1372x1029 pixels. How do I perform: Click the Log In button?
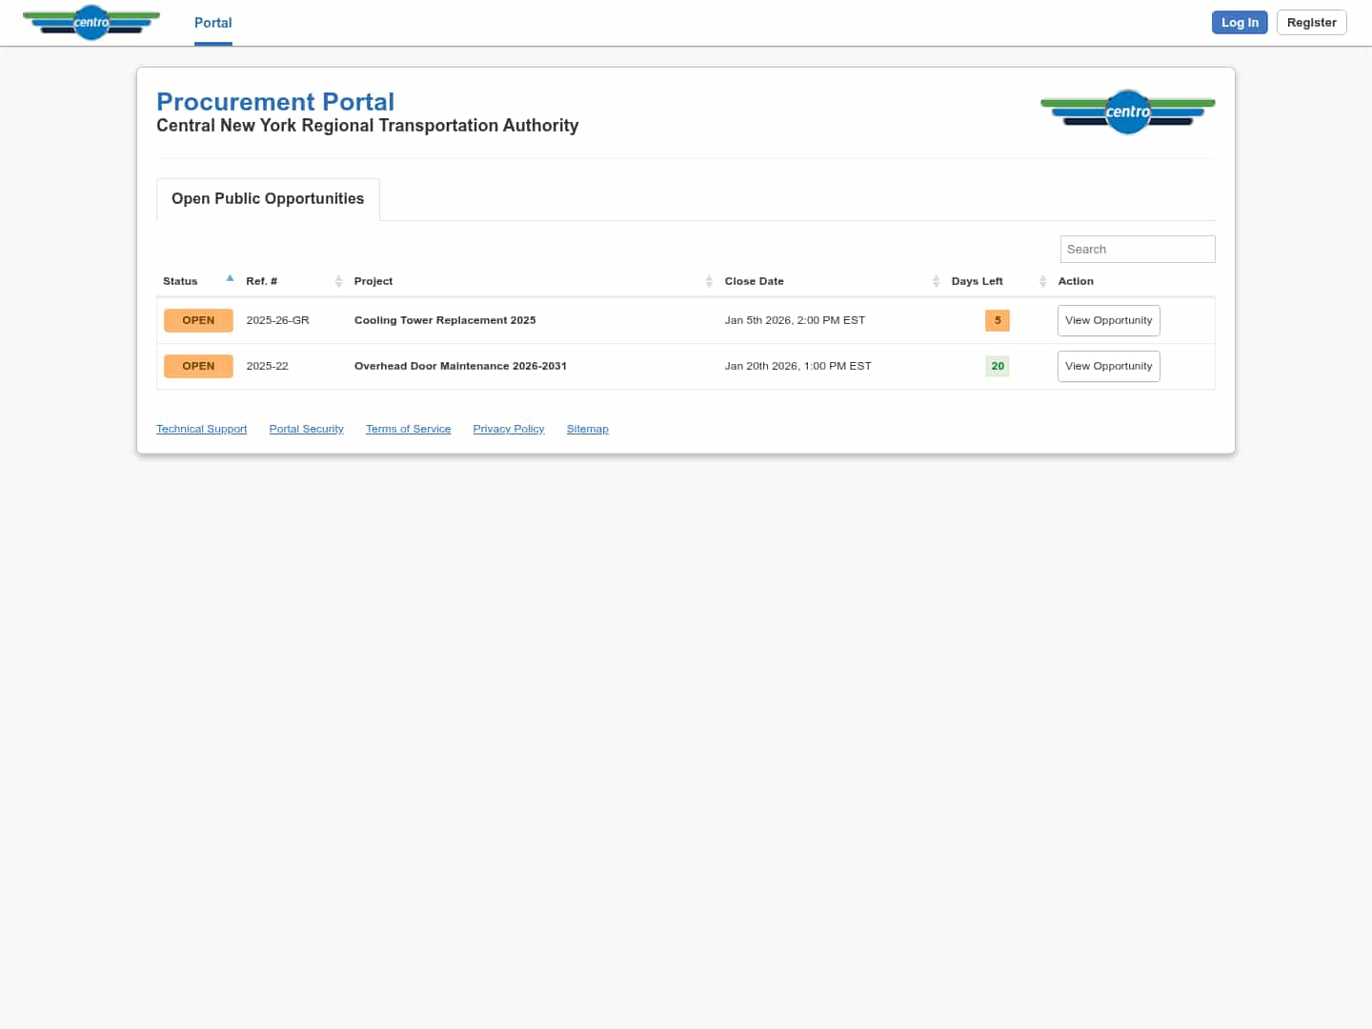click(1239, 22)
